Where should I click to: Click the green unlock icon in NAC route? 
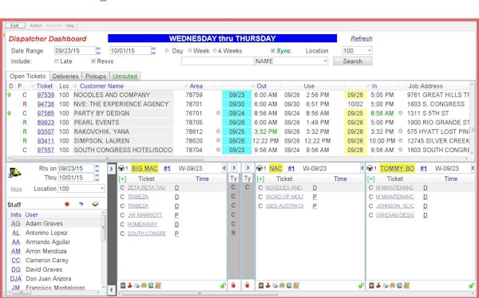(361, 285)
